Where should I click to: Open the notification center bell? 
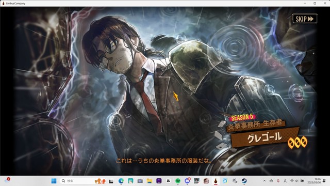(x=324, y=181)
